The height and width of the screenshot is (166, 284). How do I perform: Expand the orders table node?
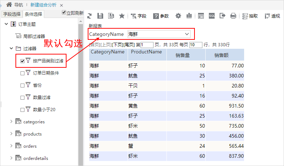click(x=12, y=146)
